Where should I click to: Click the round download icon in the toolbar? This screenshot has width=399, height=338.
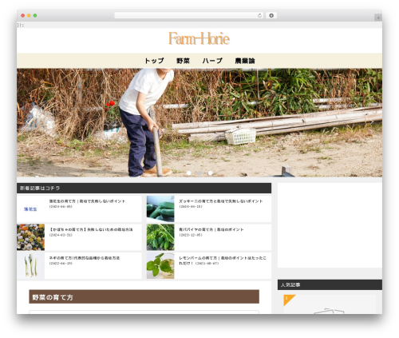pos(271,15)
